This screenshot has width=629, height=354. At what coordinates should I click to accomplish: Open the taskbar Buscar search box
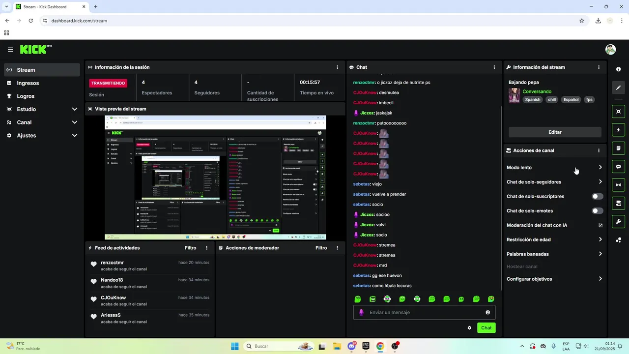click(x=279, y=346)
